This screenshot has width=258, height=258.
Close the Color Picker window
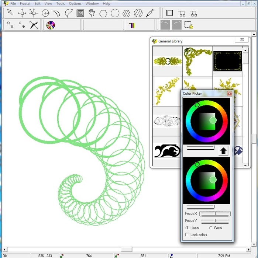point(229,94)
